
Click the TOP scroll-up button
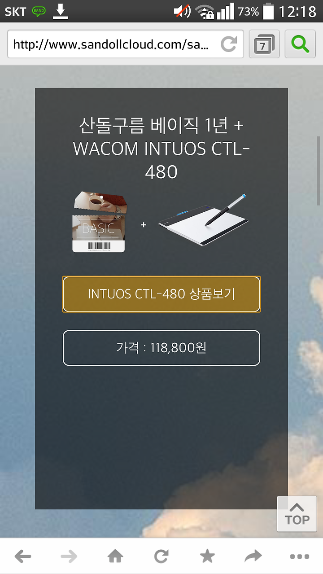(297, 514)
